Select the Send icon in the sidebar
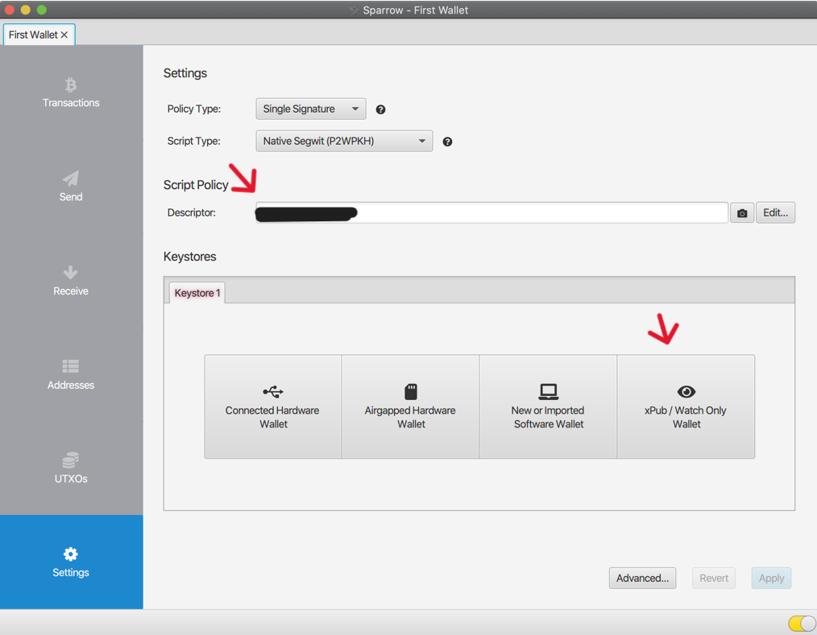Viewport: 817px width, 635px height. pyautogui.click(x=71, y=187)
